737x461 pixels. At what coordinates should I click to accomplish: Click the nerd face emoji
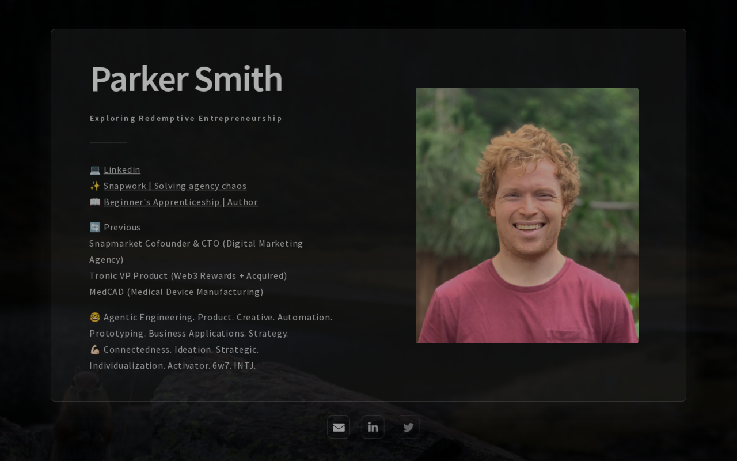pos(95,317)
